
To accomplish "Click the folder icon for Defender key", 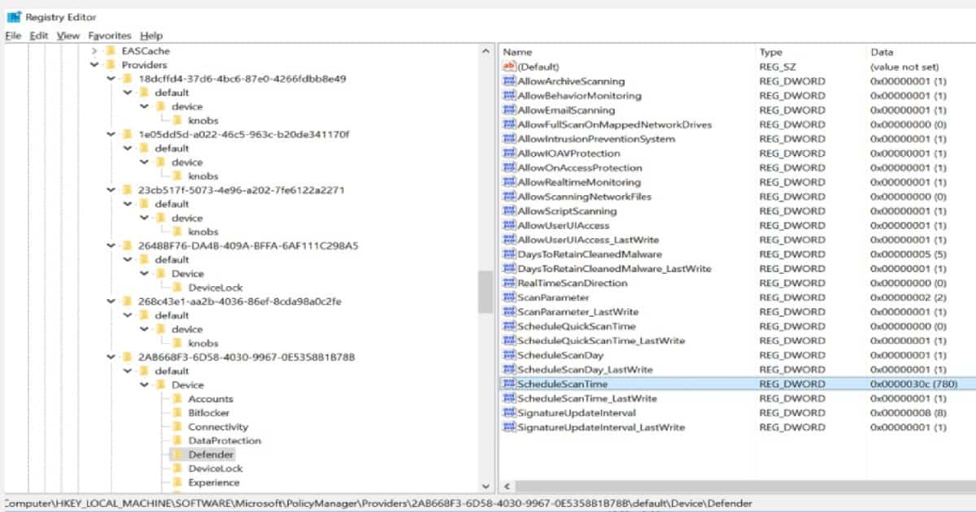I will point(176,454).
